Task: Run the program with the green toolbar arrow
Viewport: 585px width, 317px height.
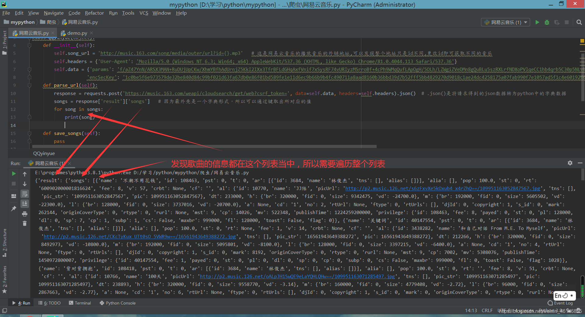Action: coord(537,22)
